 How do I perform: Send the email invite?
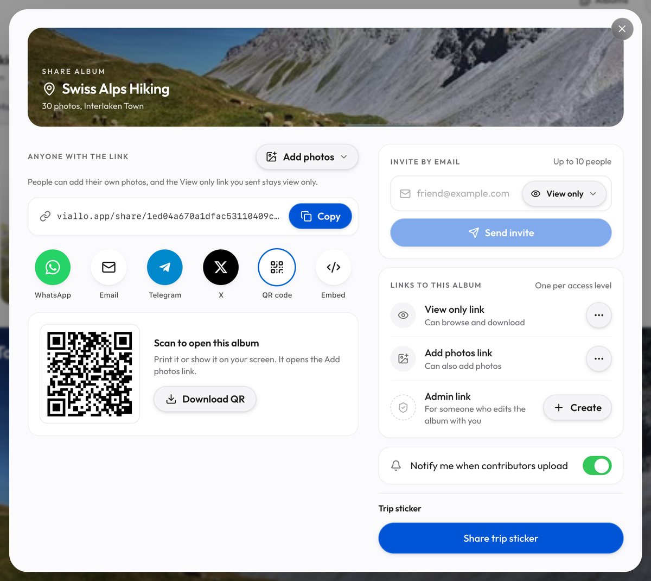pyautogui.click(x=501, y=233)
